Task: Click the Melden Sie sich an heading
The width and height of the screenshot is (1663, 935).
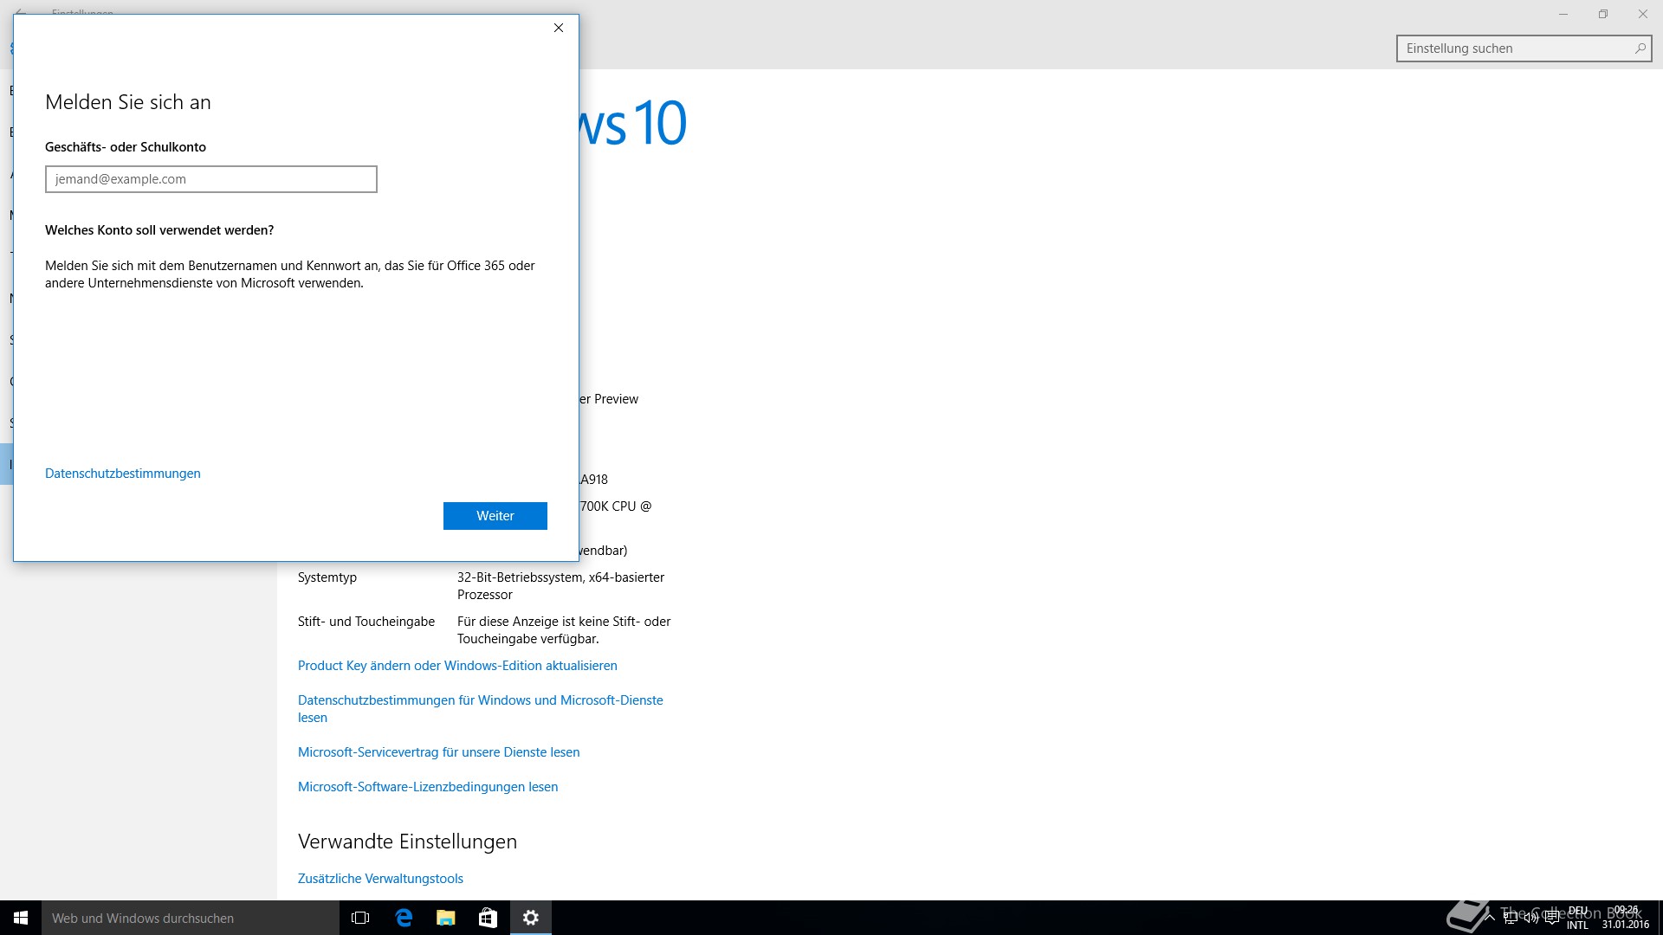Action: (x=128, y=102)
